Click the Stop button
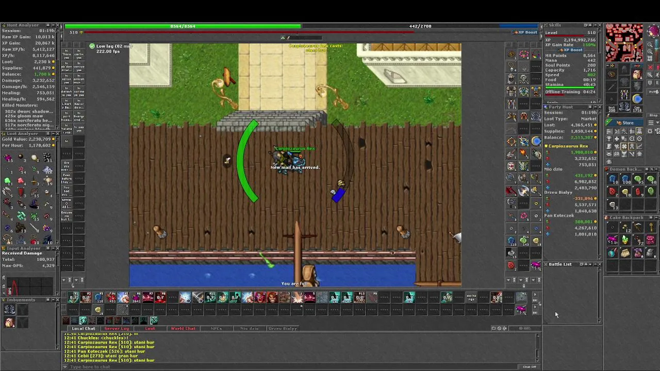Image resolution: width=660 pixels, height=371 pixels. pyautogui.click(x=653, y=115)
